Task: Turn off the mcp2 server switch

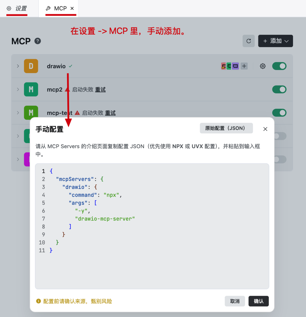Action: 279,89
